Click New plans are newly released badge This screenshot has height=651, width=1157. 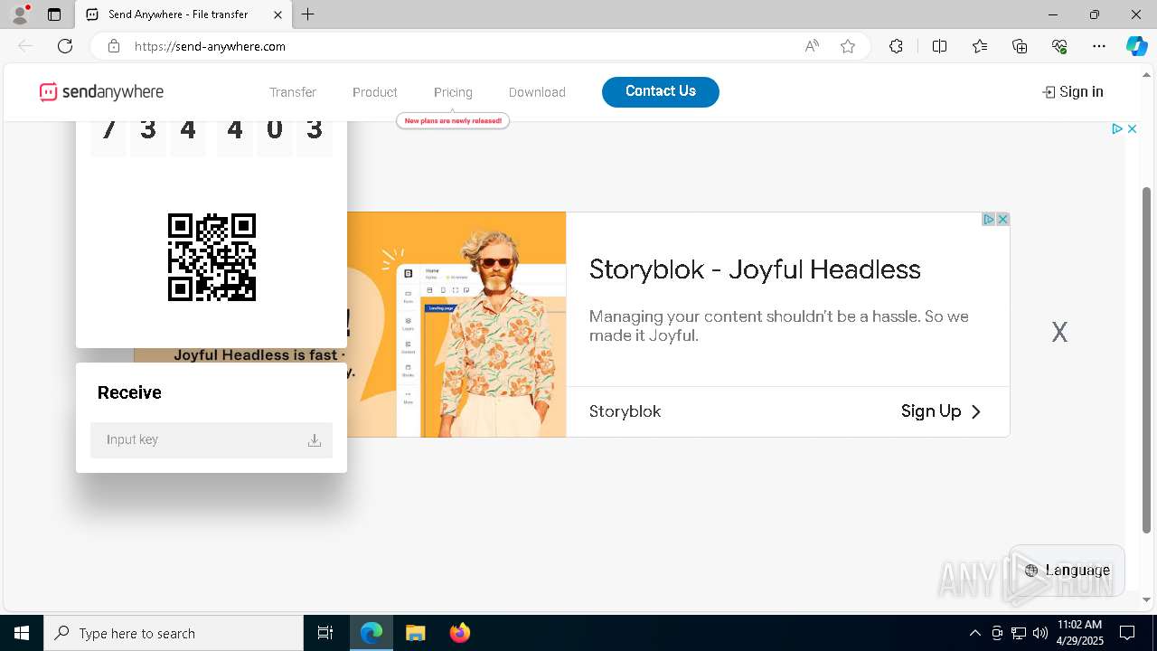pos(453,120)
